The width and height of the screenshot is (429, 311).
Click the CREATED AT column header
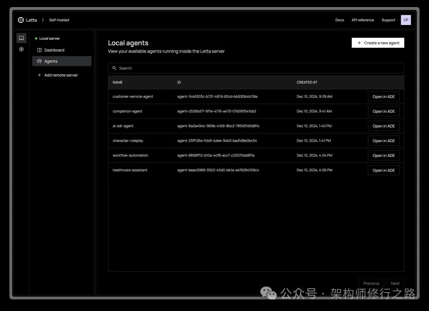(x=307, y=82)
